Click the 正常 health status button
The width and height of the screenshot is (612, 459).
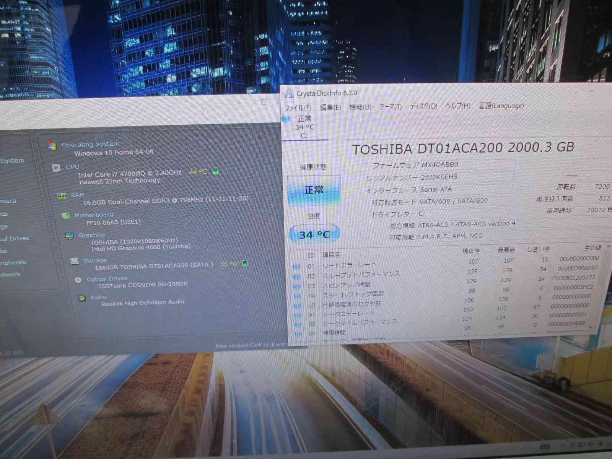pos(314,190)
